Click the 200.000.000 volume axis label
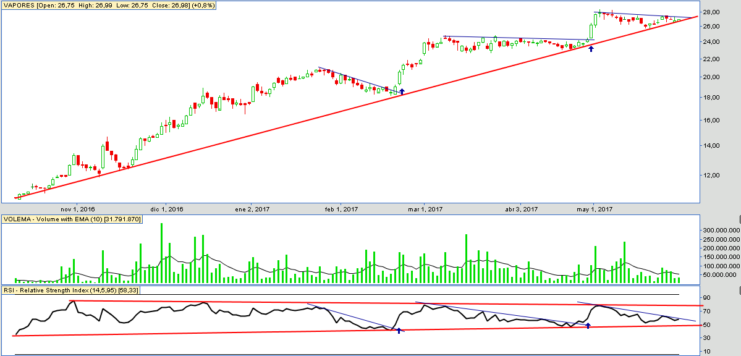The image size is (741, 356). tap(721, 248)
